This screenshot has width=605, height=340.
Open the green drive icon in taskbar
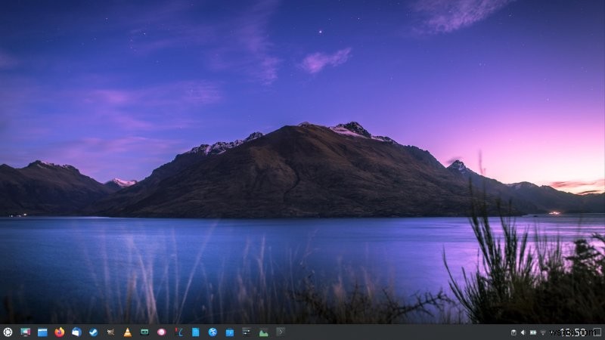[144, 332]
